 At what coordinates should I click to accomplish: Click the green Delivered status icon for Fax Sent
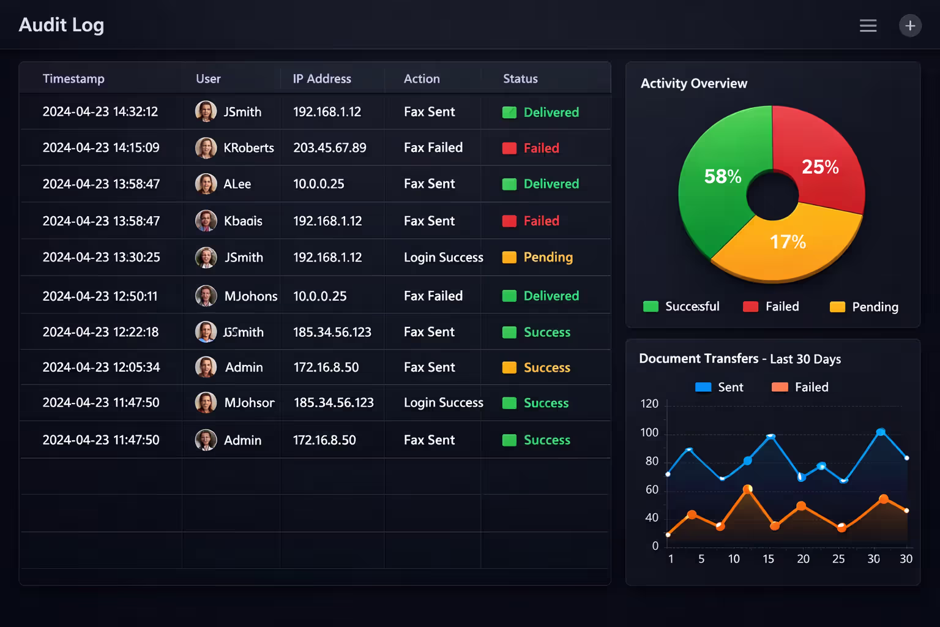click(509, 112)
